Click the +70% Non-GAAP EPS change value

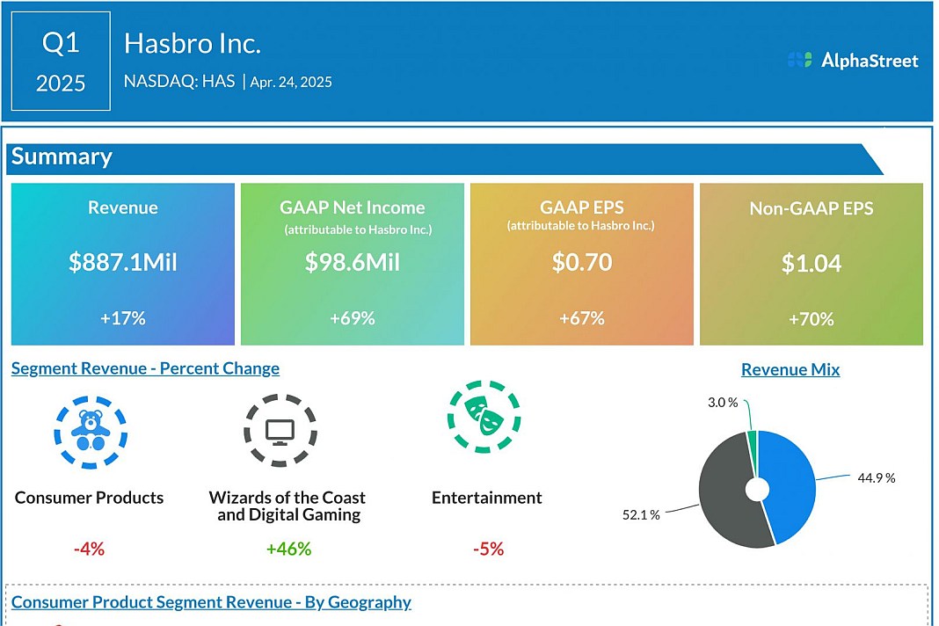(x=812, y=318)
